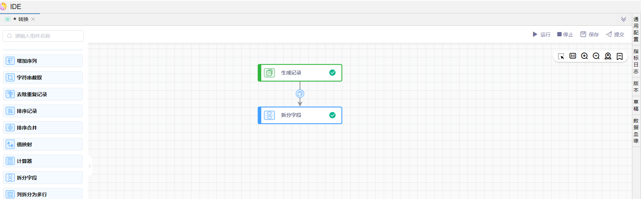Click the bookmark icon in canvas toolbar
Viewport: 641px width, 199px height.
[x=620, y=56]
